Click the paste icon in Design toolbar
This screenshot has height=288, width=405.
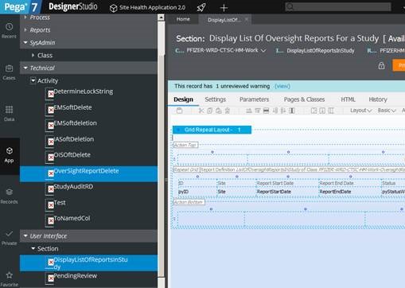coord(219,111)
